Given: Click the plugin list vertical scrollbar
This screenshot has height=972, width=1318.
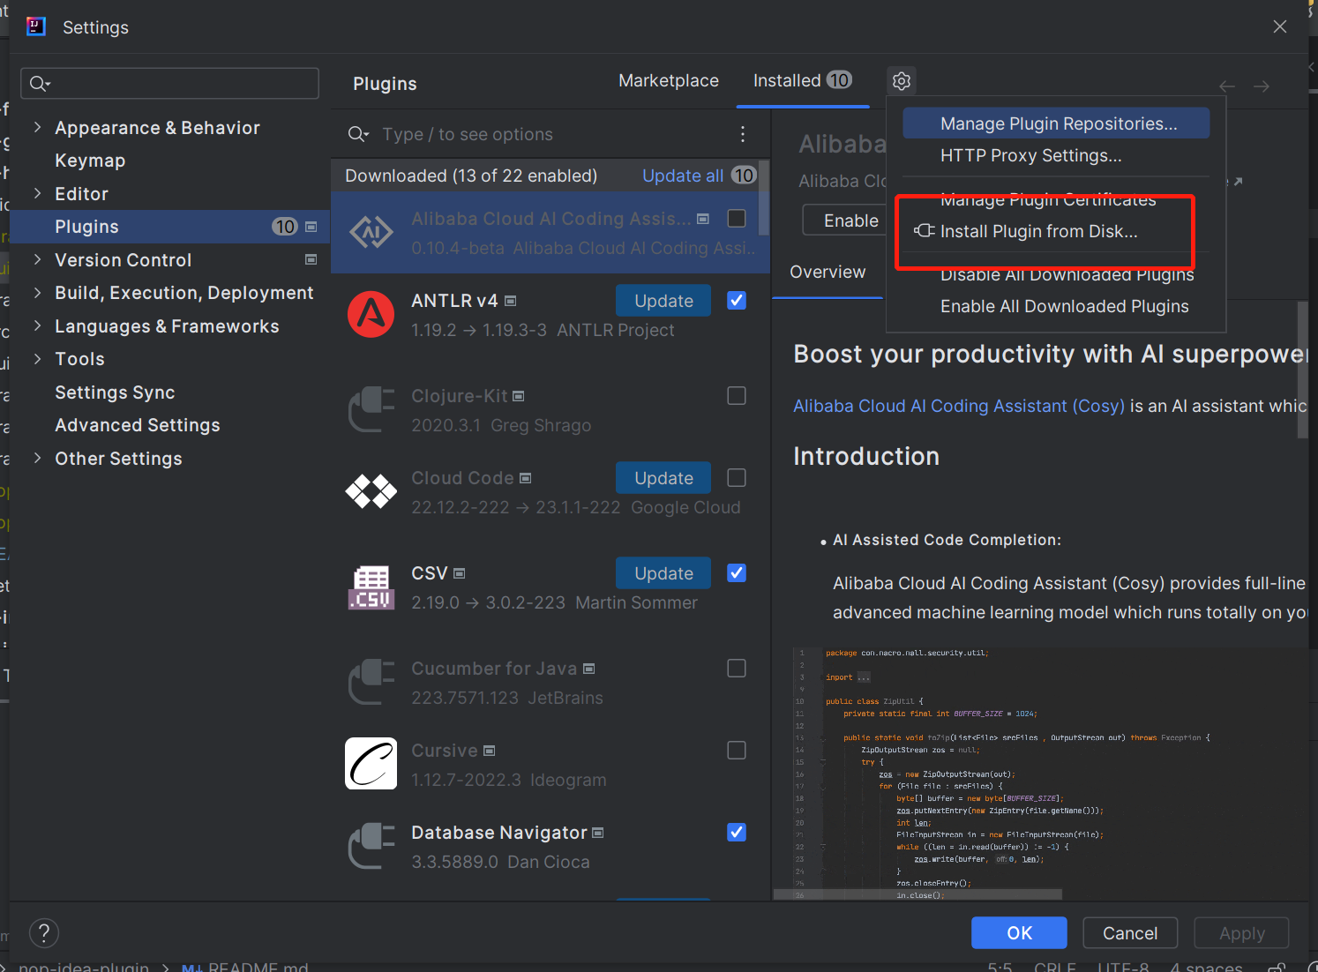Looking at the screenshot, I should (764, 198).
